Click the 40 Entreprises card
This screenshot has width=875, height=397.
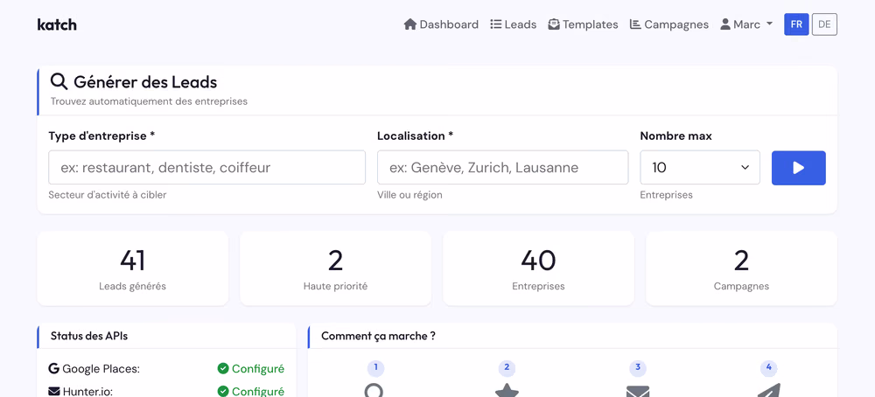click(x=538, y=268)
